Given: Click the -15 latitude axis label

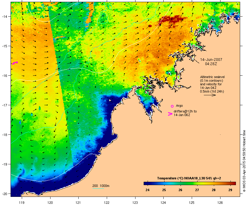Looking at the screenshot, I should click(x=4, y=46).
